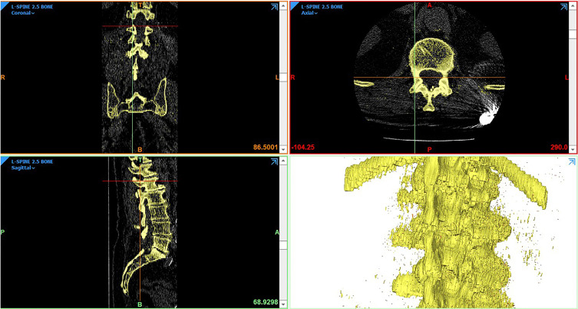Click Axial scrollbar down arrow
This screenshot has height=309, width=578.
tap(572, 150)
